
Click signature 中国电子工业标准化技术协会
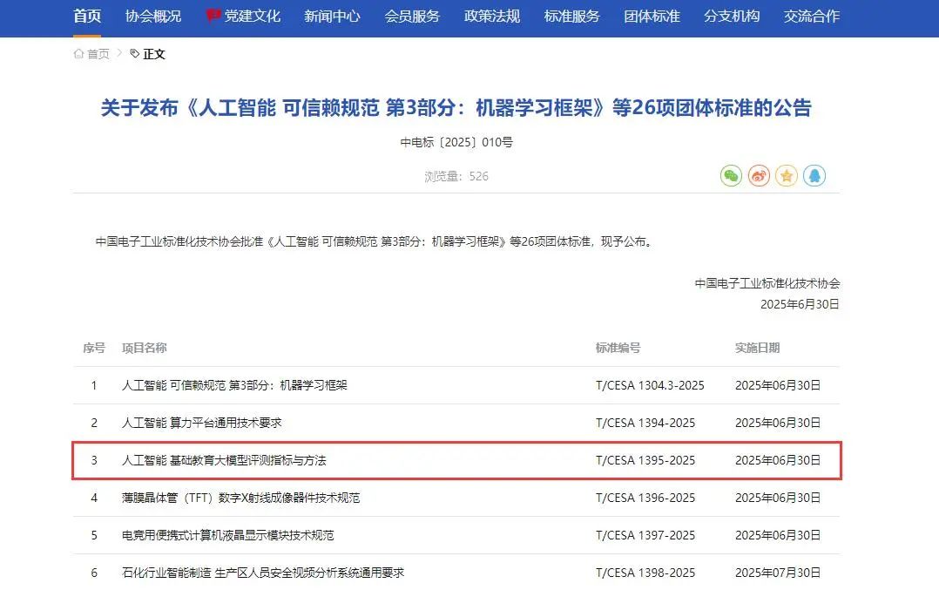tap(767, 283)
